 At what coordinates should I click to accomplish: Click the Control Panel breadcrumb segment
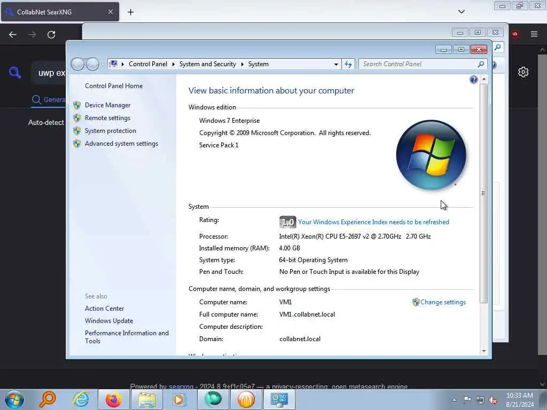pos(148,64)
